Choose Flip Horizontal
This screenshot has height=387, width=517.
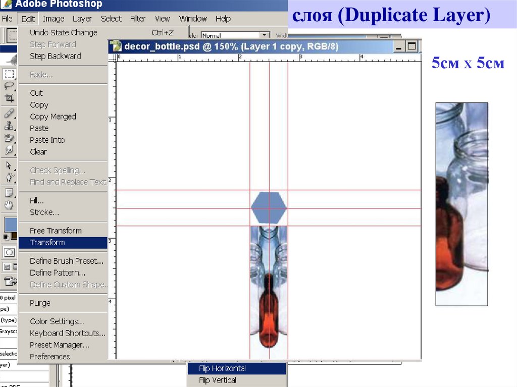tap(237, 368)
